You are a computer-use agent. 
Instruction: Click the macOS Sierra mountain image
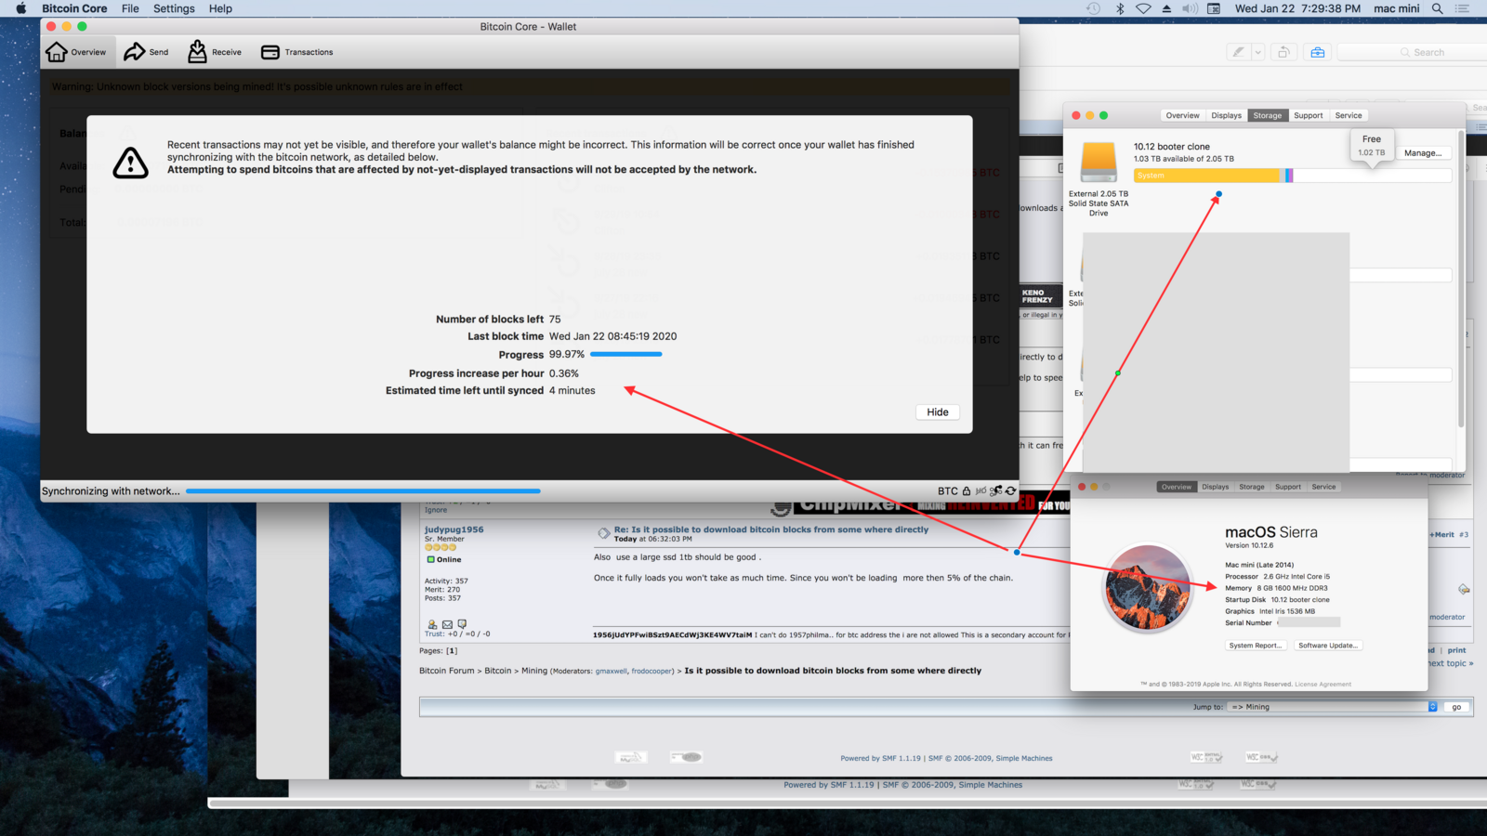click(1147, 588)
